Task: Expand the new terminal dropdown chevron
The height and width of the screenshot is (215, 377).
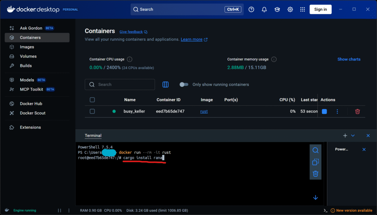Action: (353, 136)
